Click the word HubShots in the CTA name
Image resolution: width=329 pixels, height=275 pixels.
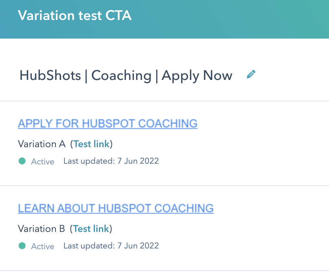50,75
